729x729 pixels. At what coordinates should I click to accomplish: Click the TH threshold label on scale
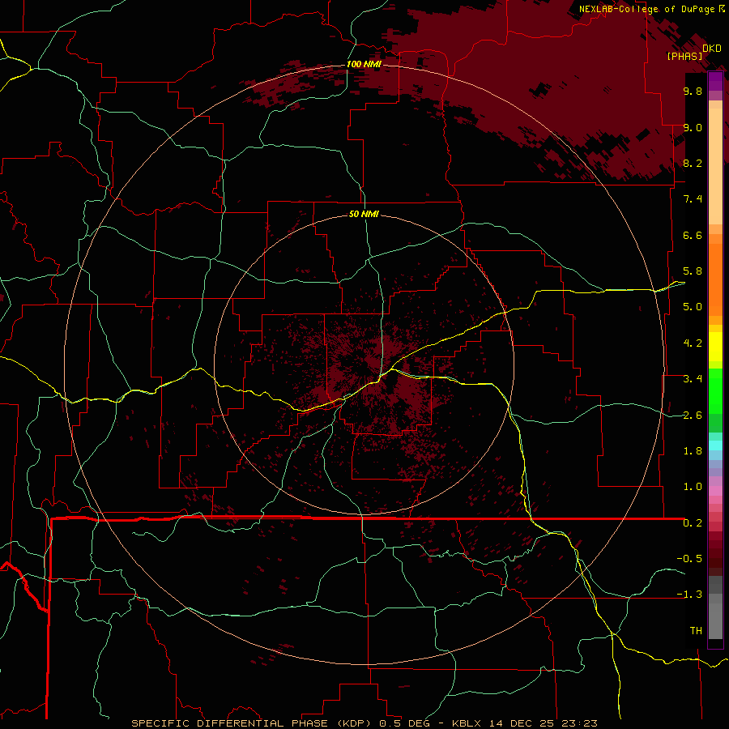[x=696, y=631]
